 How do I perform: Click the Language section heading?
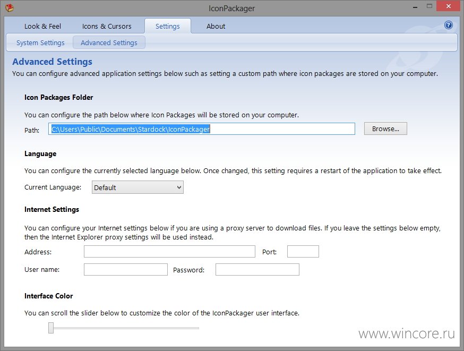click(40, 153)
